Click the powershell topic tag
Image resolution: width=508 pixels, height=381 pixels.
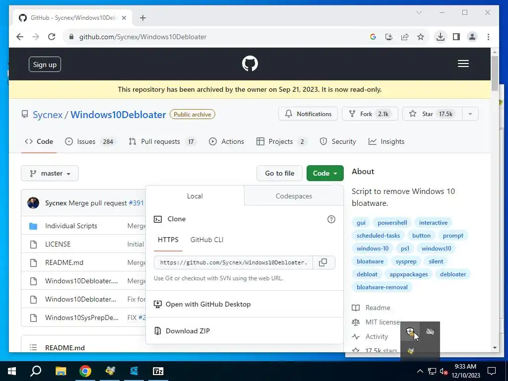(392, 223)
